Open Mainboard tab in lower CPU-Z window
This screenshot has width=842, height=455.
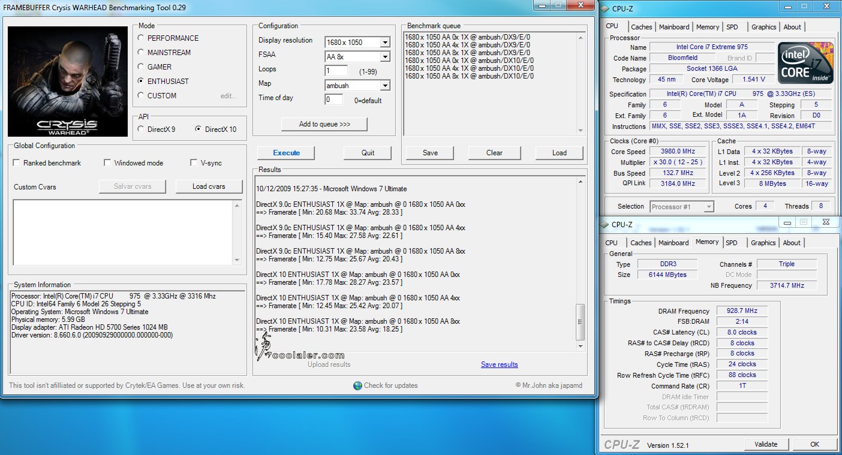point(673,243)
